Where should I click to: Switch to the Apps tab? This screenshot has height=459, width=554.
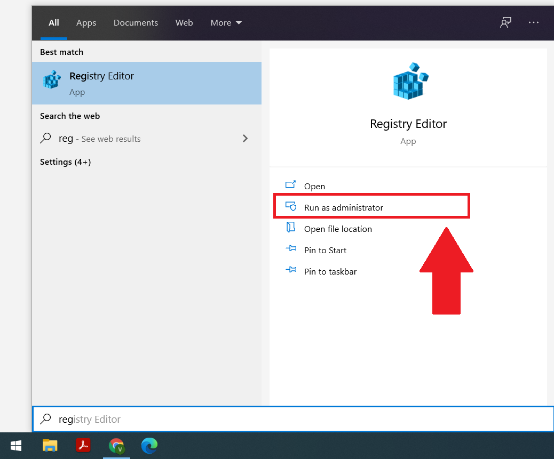coord(86,22)
